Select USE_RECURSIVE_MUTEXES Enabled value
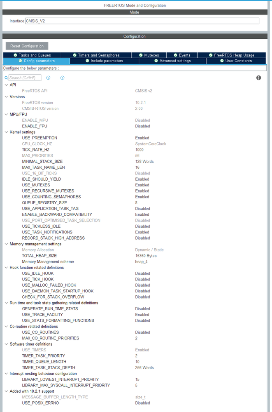The width and height of the screenshot is (272, 412). [x=142, y=191]
